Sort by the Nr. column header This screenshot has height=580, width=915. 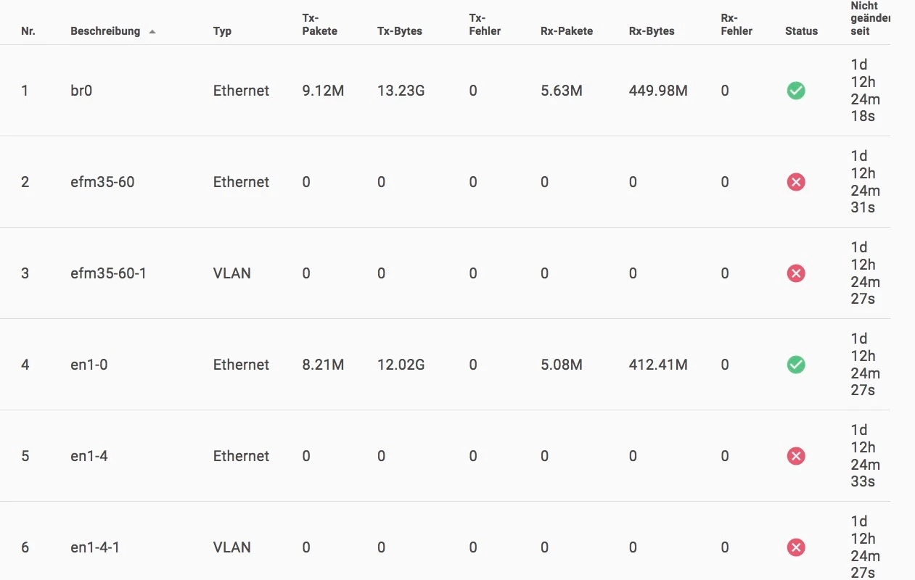coord(28,31)
